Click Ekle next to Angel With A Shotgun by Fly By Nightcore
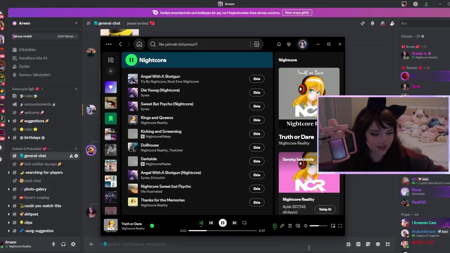450x253 pixels. [x=257, y=79]
